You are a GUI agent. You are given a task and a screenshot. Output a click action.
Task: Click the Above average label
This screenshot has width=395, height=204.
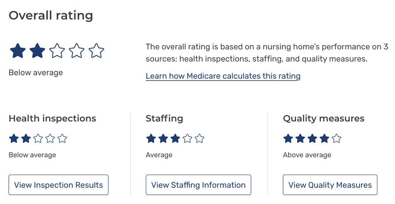pyautogui.click(x=307, y=155)
